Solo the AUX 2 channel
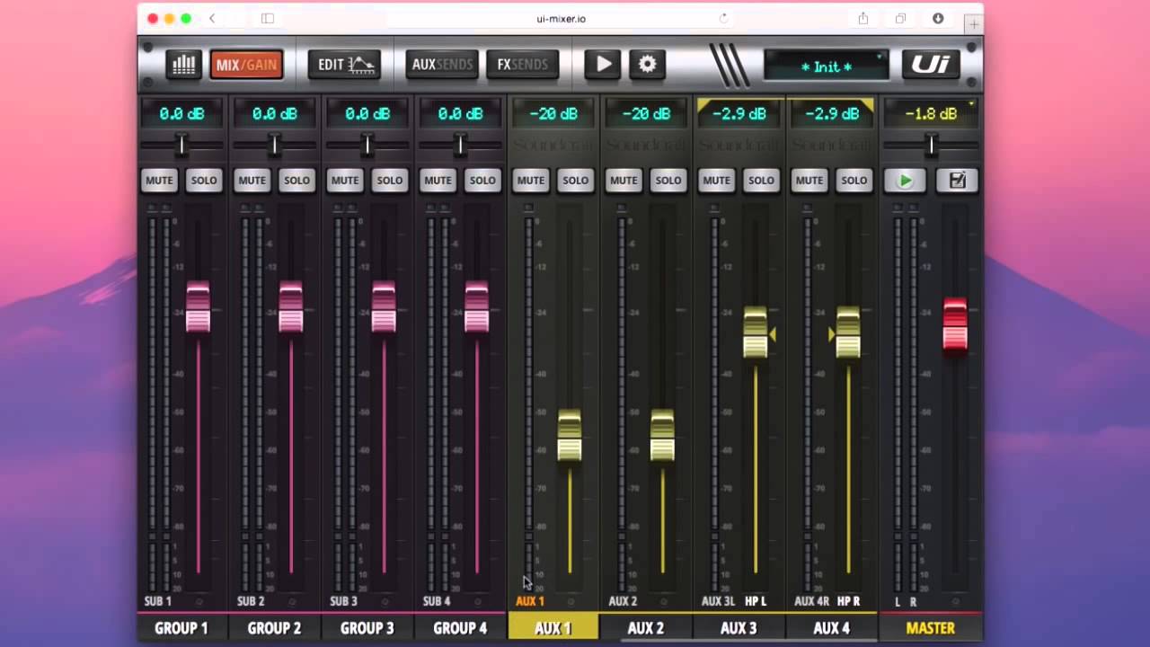 click(668, 181)
